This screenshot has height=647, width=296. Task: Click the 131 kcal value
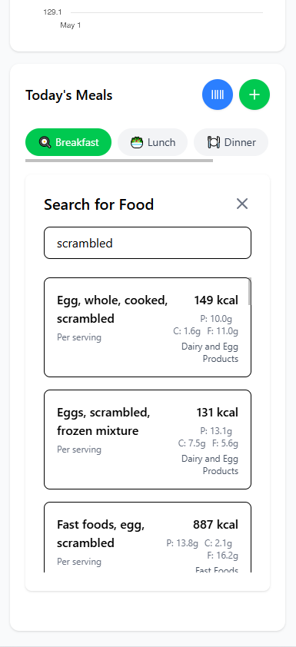click(x=217, y=413)
